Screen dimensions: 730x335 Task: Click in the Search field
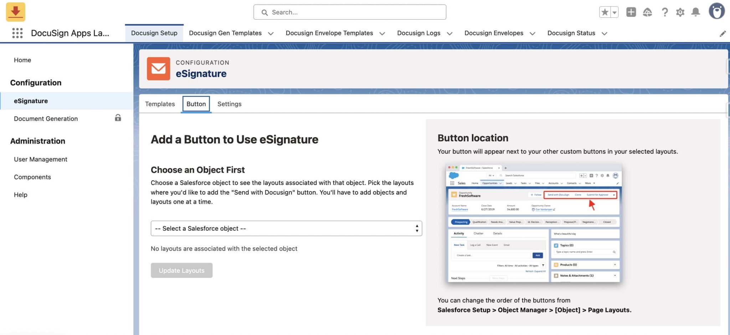[350, 12]
